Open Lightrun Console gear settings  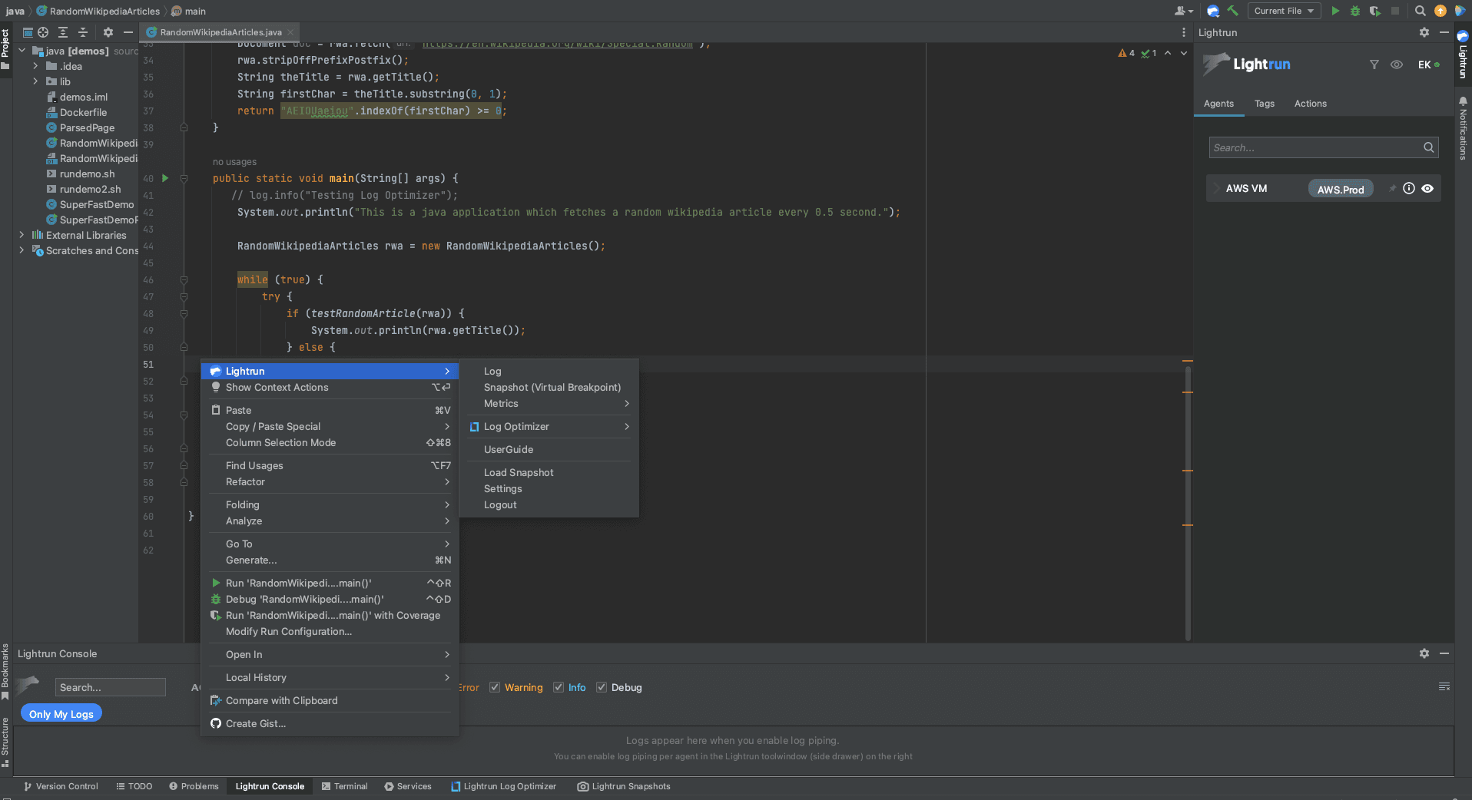point(1424,653)
